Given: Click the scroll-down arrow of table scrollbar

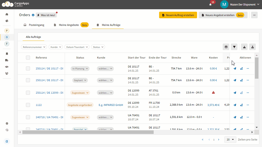Looking at the screenshot, I should click(257, 127).
